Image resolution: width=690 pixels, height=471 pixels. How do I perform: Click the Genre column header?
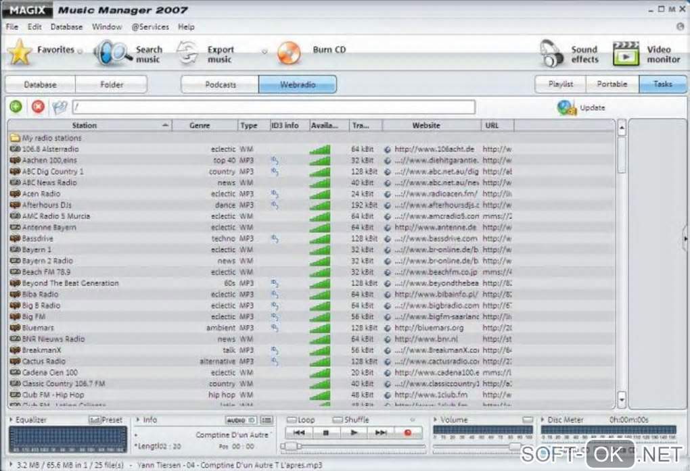[x=204, y=125]
